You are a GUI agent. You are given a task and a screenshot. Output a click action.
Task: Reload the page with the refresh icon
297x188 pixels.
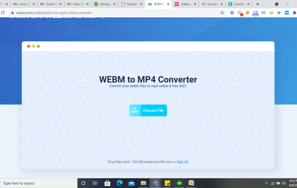pos(3,13)
